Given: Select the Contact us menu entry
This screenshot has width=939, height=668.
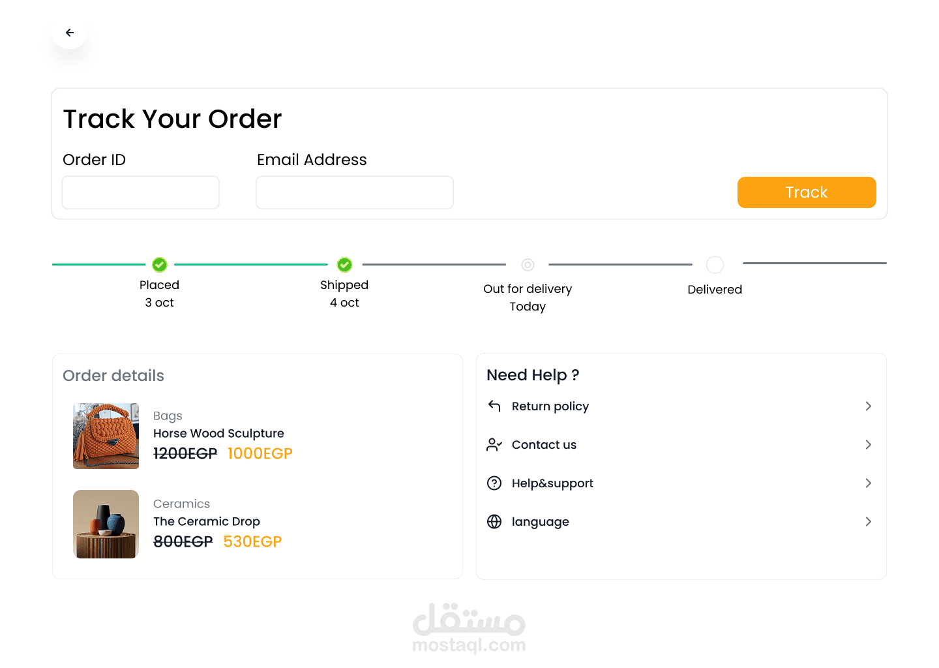Looking at the screenshot, I should tap(544, 445).
